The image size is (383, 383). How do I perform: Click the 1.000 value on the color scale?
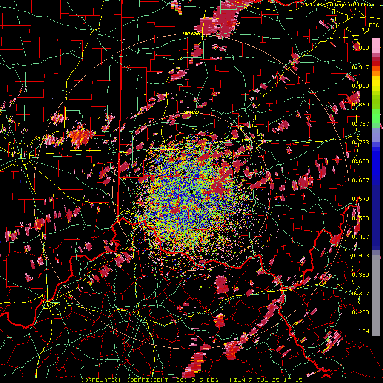[x=360, y=48]
